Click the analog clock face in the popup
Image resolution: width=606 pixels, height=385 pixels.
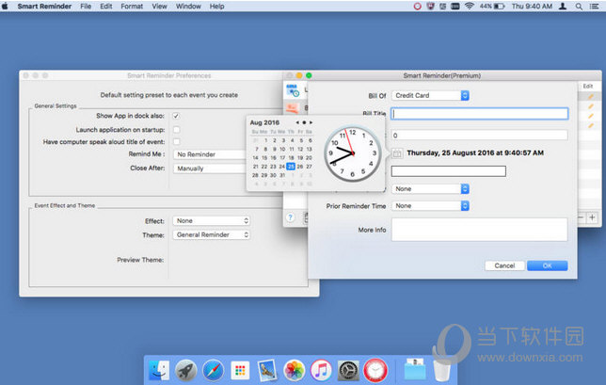click(352, 153)
